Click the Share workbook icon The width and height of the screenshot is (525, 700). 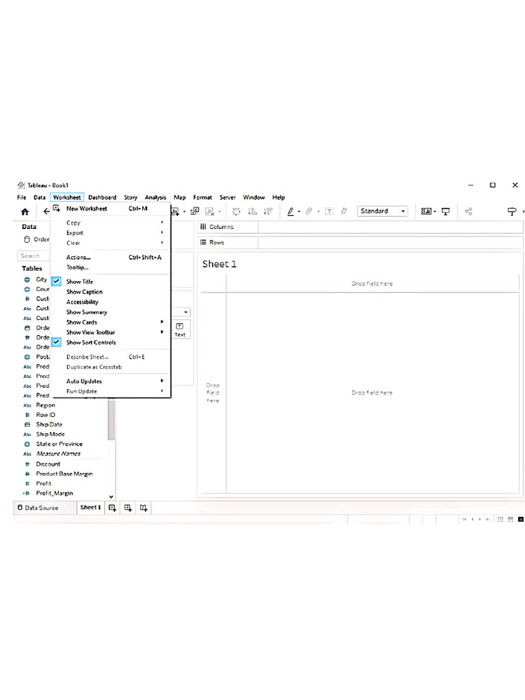[468, 212]
